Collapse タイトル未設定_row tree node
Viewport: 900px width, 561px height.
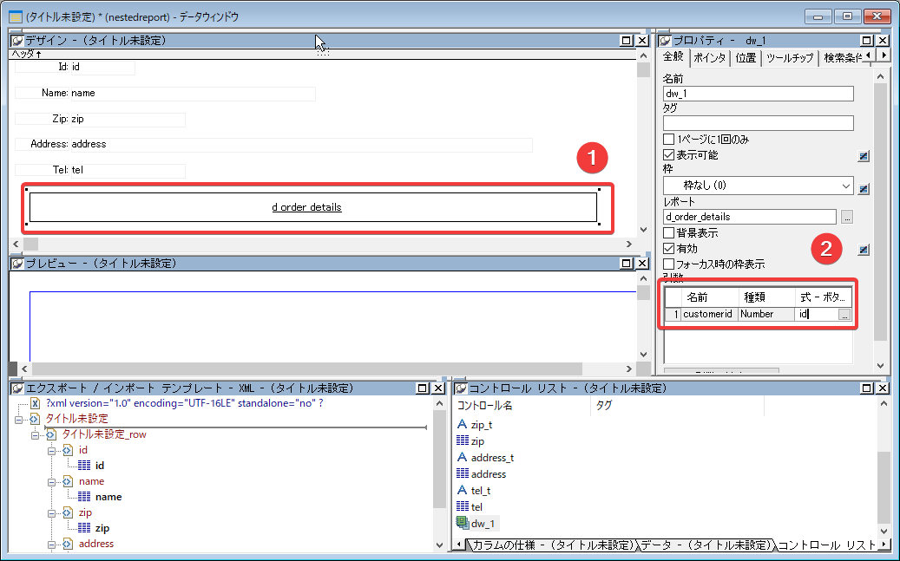pyautogui.click(x=36, y=434)
